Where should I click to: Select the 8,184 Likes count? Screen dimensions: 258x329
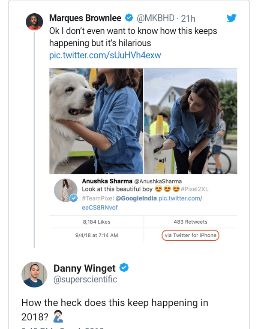click(x=96, y=222)
